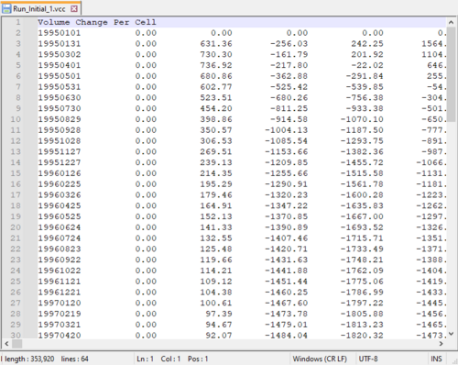Click the blue save-state disk icon on the tab
Image resolution: width=458 pixels, height=365 pixels.
(6, 8)
